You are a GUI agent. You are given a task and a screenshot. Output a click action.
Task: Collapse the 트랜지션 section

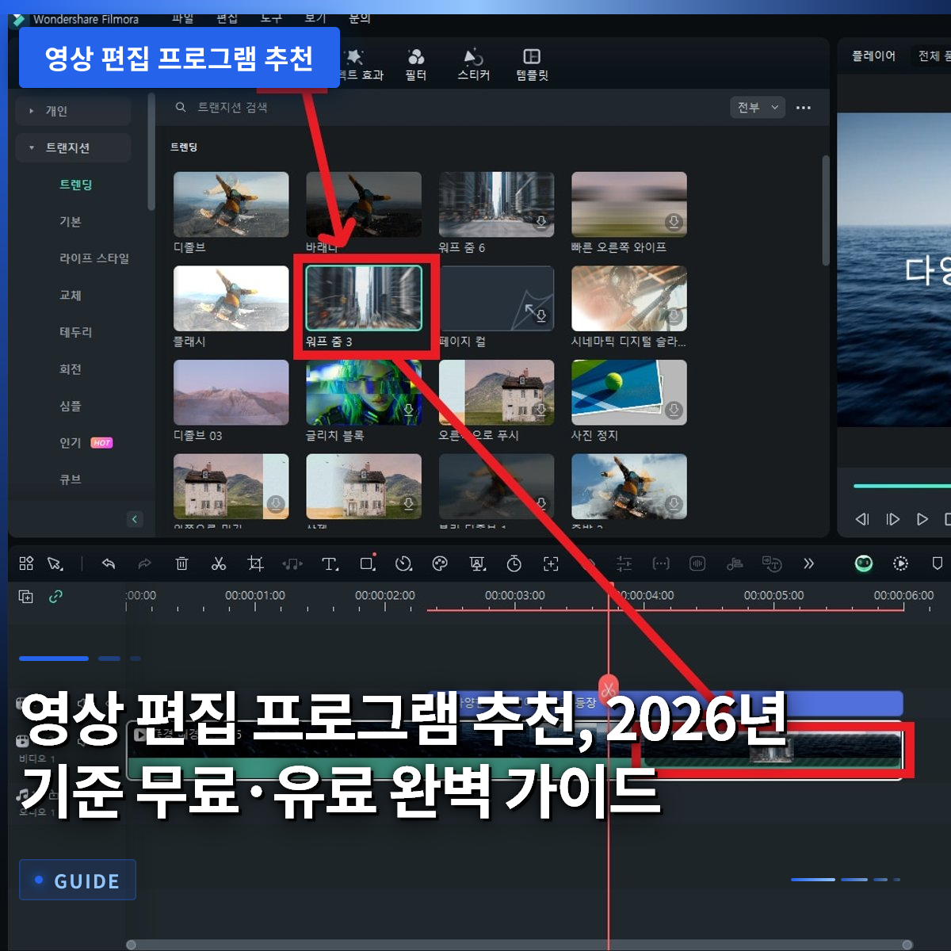click(72, 147)
